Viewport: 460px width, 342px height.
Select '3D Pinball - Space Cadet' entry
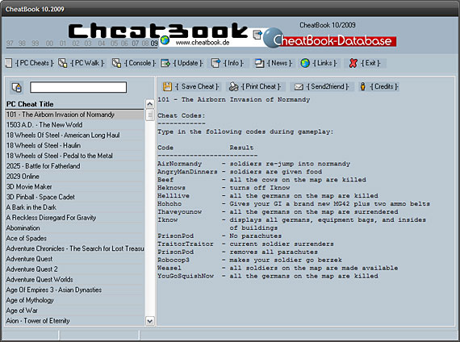pos(74,197)
